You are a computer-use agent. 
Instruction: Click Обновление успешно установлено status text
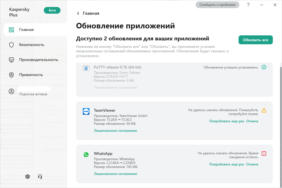pyautogui.click(x=231, y=67)
